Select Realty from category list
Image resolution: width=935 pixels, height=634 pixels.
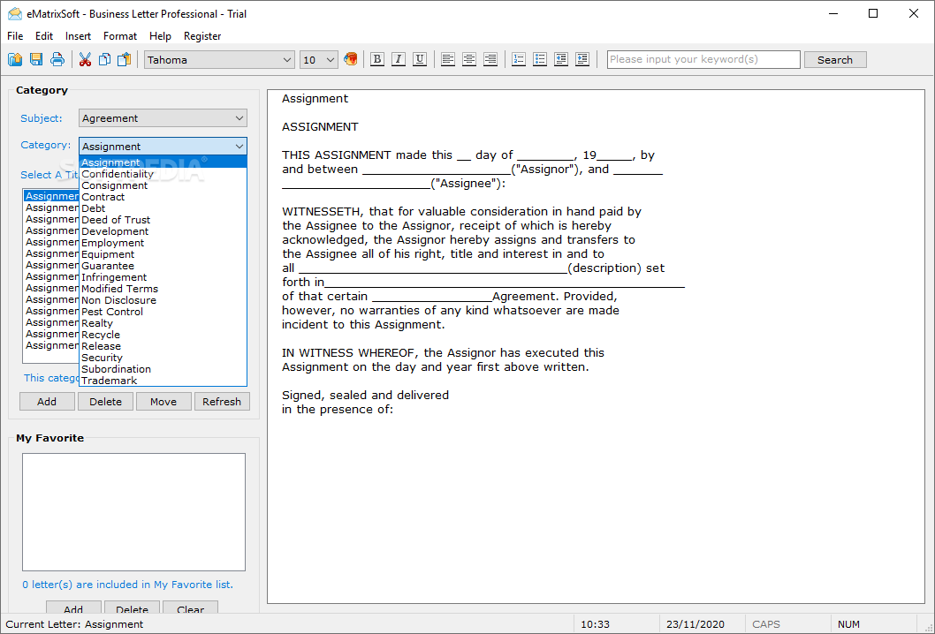163,323
